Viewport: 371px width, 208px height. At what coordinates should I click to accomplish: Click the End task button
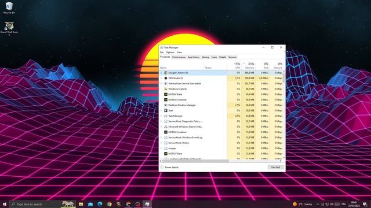(276, 167)
